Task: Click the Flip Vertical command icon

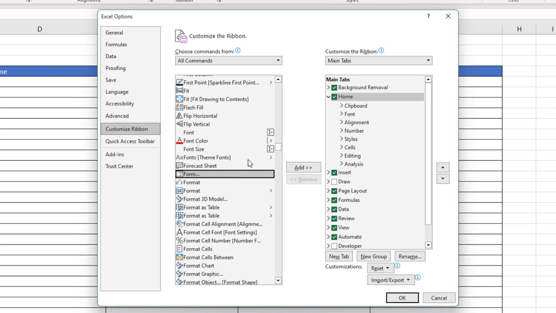Action: 179,124
